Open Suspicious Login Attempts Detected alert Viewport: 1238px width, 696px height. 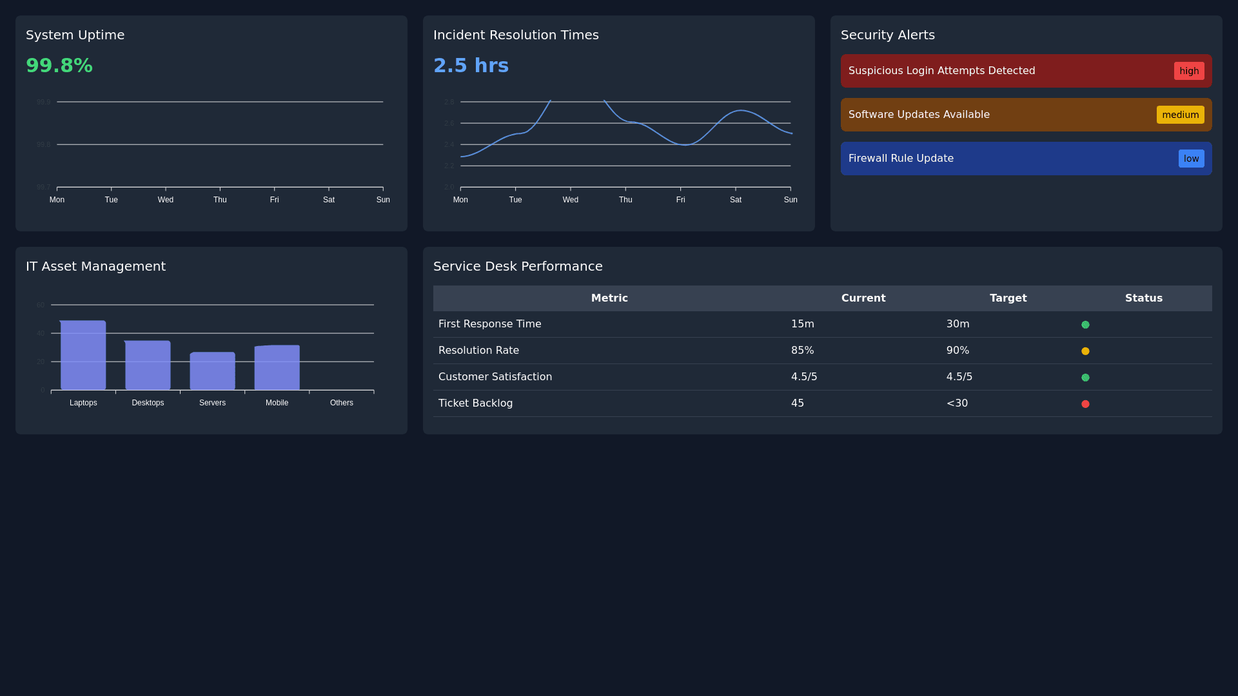941,71
